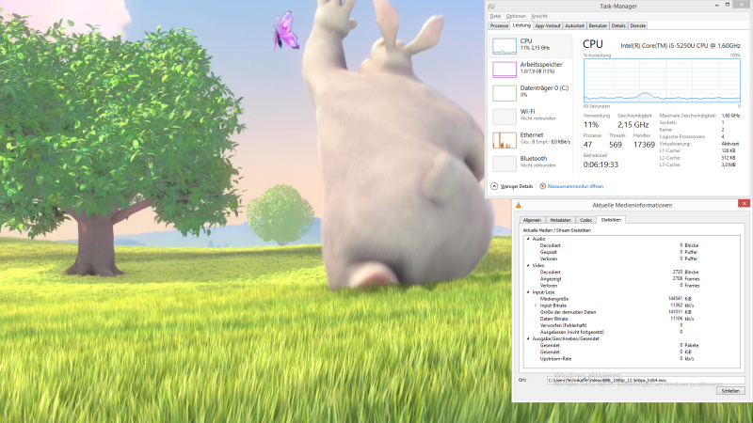Image resolution: width=753 pixels, height=423 pixels.
Task: Collapse the Video statistics group
Action: coord(528,265)
